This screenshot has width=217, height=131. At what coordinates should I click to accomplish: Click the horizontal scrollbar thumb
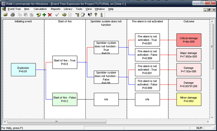pyautogui.click(x=57, y=122)
